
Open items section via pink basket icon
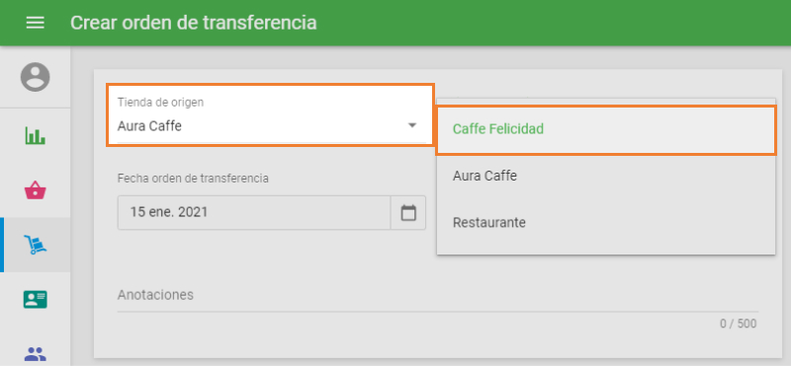35,190
